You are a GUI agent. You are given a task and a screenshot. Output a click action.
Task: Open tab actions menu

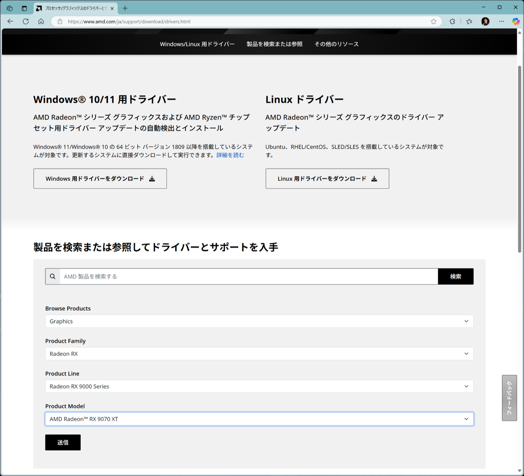[x=24, y=8]
